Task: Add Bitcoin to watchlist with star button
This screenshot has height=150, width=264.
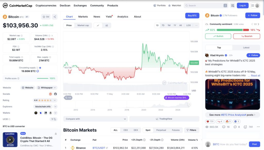Action: point(46,17)
